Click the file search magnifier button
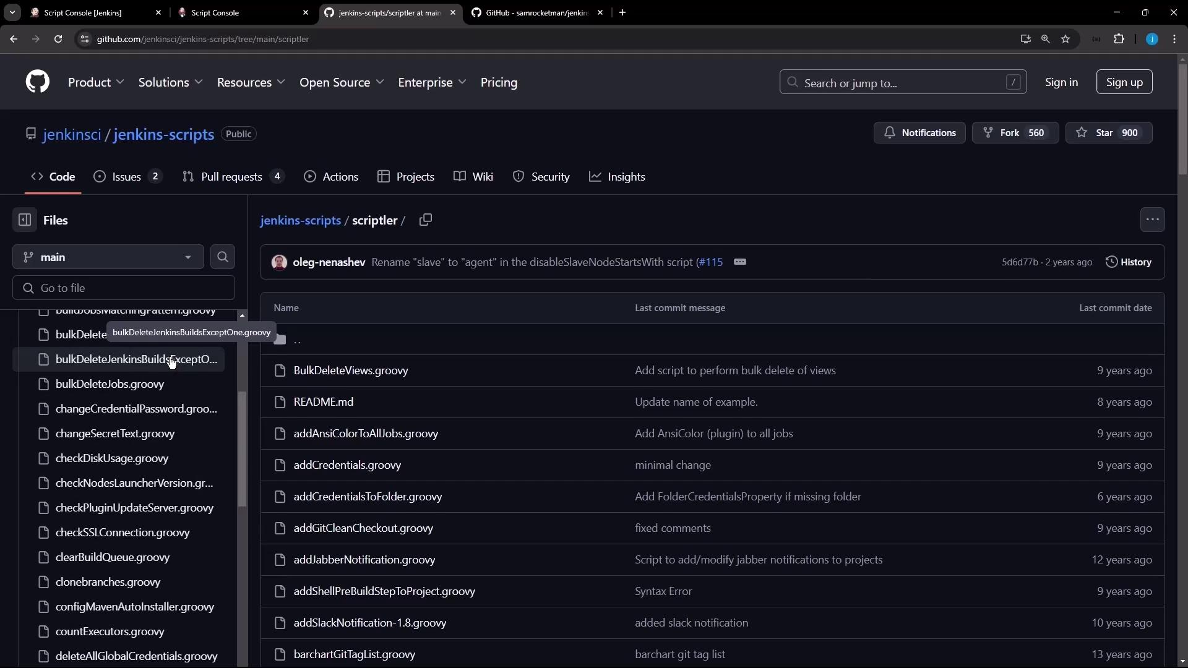1188x668 pixels. pos(223,257)
